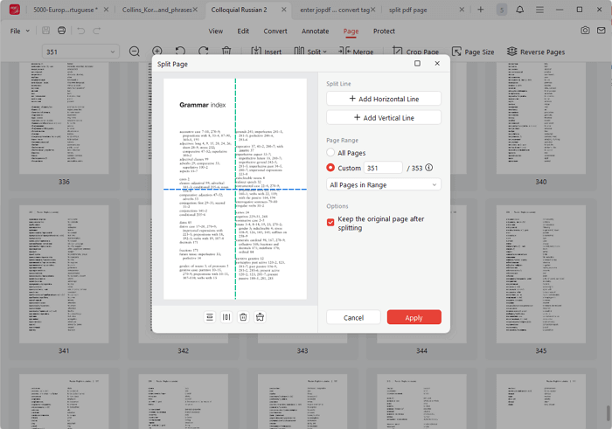Click the Custom page range input field
Screen dimensions: 612x429
pyautogui.click(x=383, y=168)
